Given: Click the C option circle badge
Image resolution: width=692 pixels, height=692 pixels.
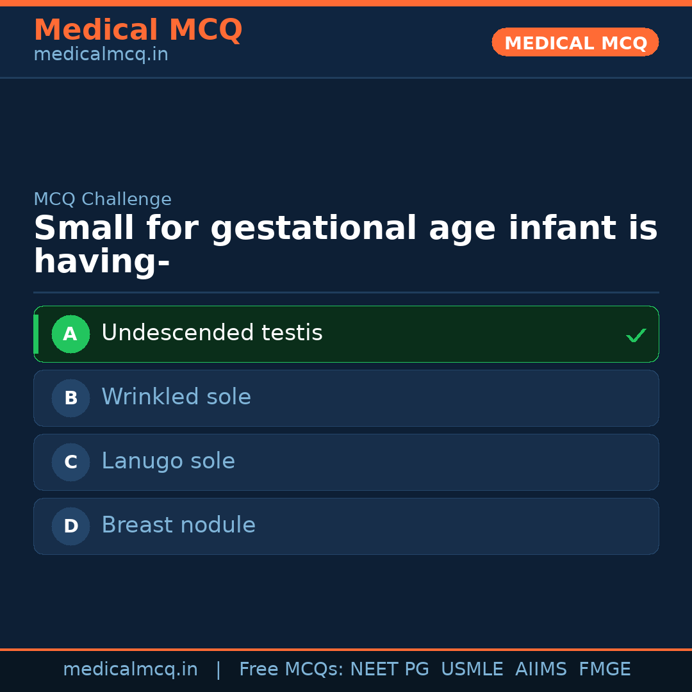Looking at the screenshot, I should tap(70, 462).
